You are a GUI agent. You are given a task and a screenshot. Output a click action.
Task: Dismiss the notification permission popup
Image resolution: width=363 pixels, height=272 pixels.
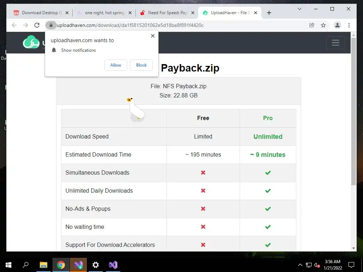pyautogui.click(x=153, y=36)
